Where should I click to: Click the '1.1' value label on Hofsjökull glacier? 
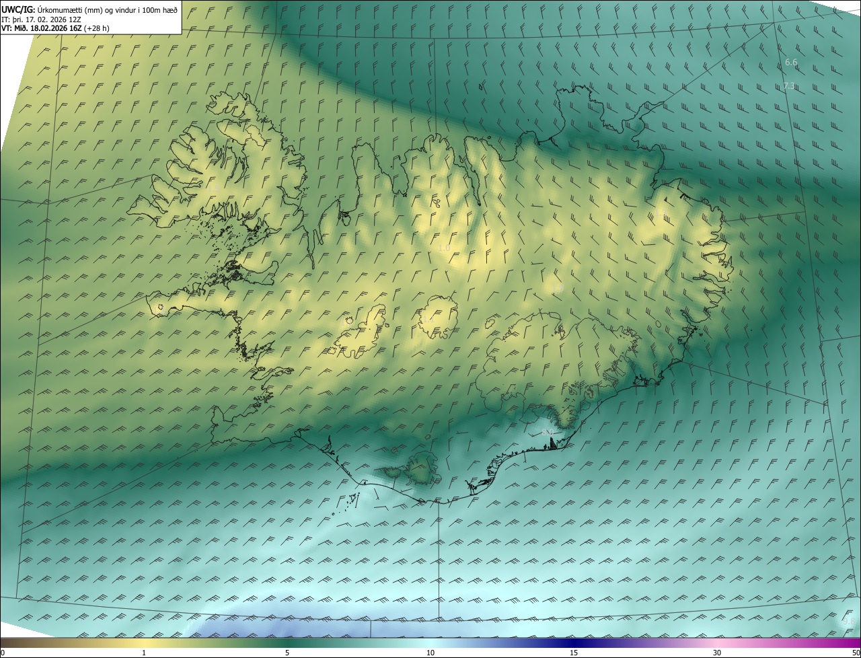[428, 320]
